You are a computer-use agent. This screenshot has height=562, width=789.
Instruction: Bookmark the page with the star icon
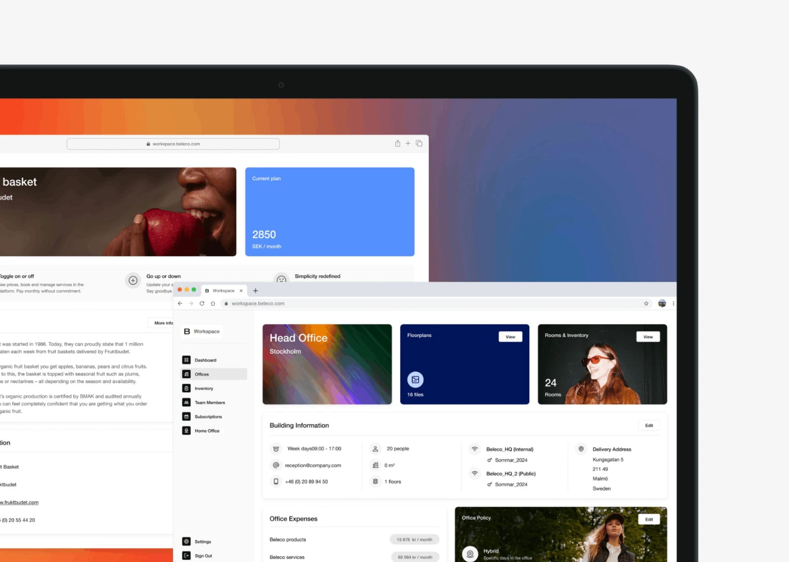click(646, 303)
